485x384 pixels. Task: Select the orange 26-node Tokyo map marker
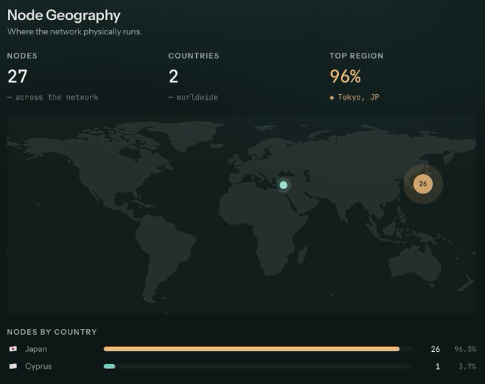423,184
